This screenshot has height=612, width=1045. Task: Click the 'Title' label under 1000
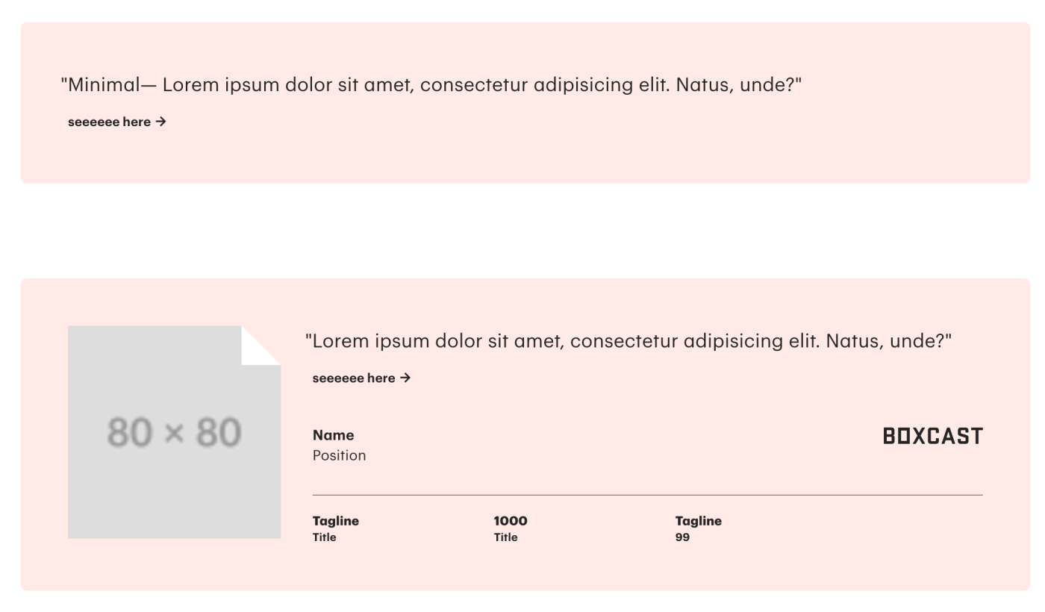pyautogui.click(x=505, y=537)
